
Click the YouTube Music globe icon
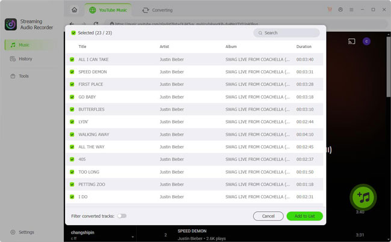[93, 10]
